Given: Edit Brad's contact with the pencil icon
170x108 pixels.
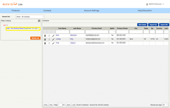Looking at the screenshot, I should coord(53,36).
